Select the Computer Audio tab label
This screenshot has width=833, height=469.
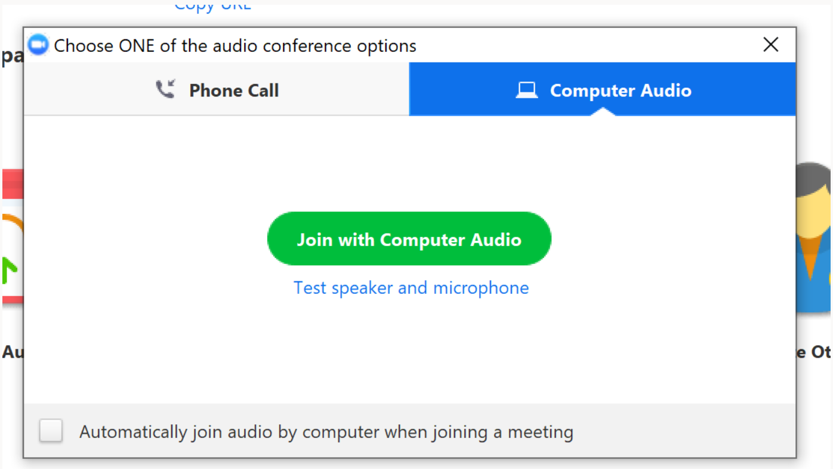[x=621, y=91]
